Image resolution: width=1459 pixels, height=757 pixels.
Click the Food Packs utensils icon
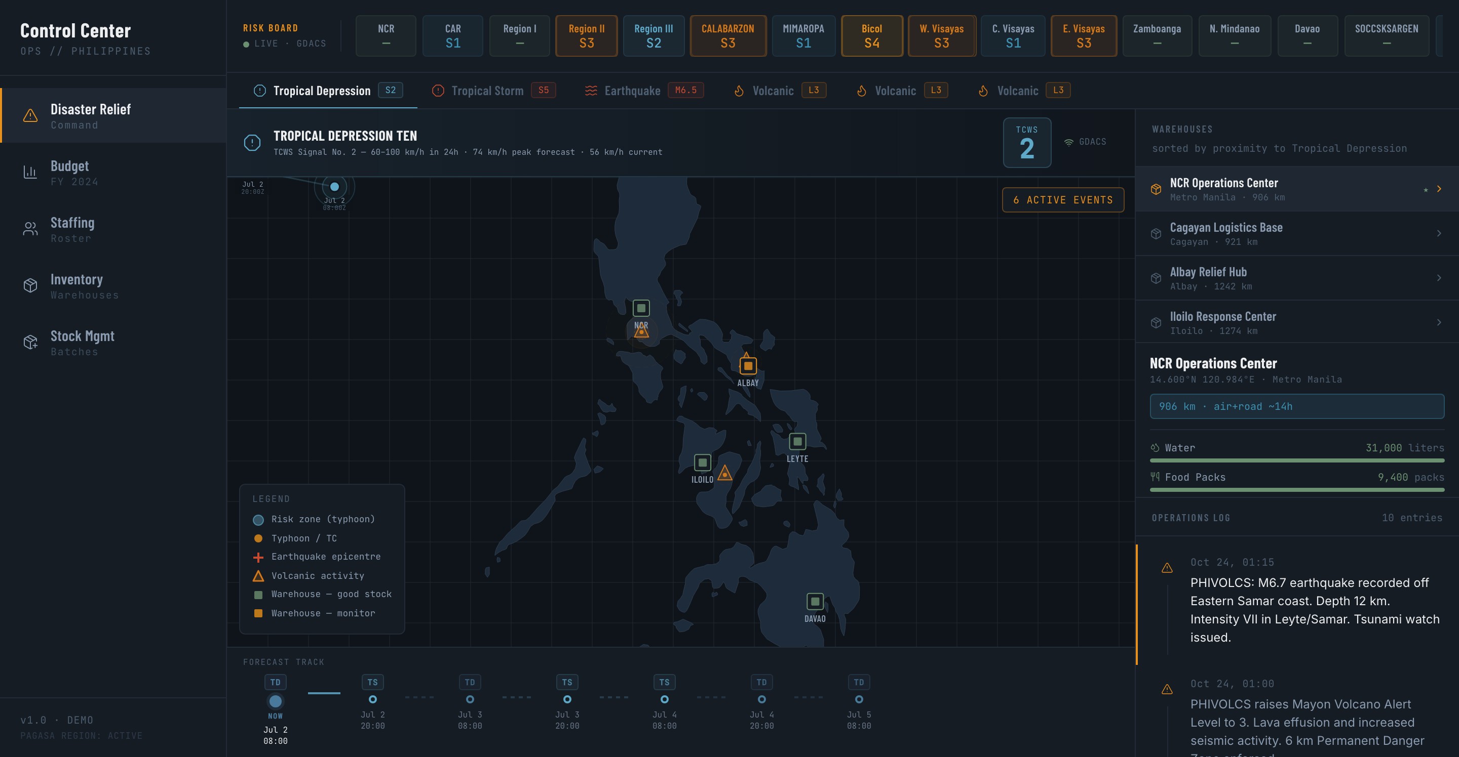[x=1155, y=477]
